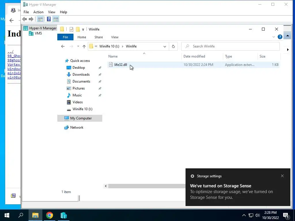Open Hyper-V Manager File menu
The height and width of the screenshot is (221, 295).
click(x=26, y=12)
